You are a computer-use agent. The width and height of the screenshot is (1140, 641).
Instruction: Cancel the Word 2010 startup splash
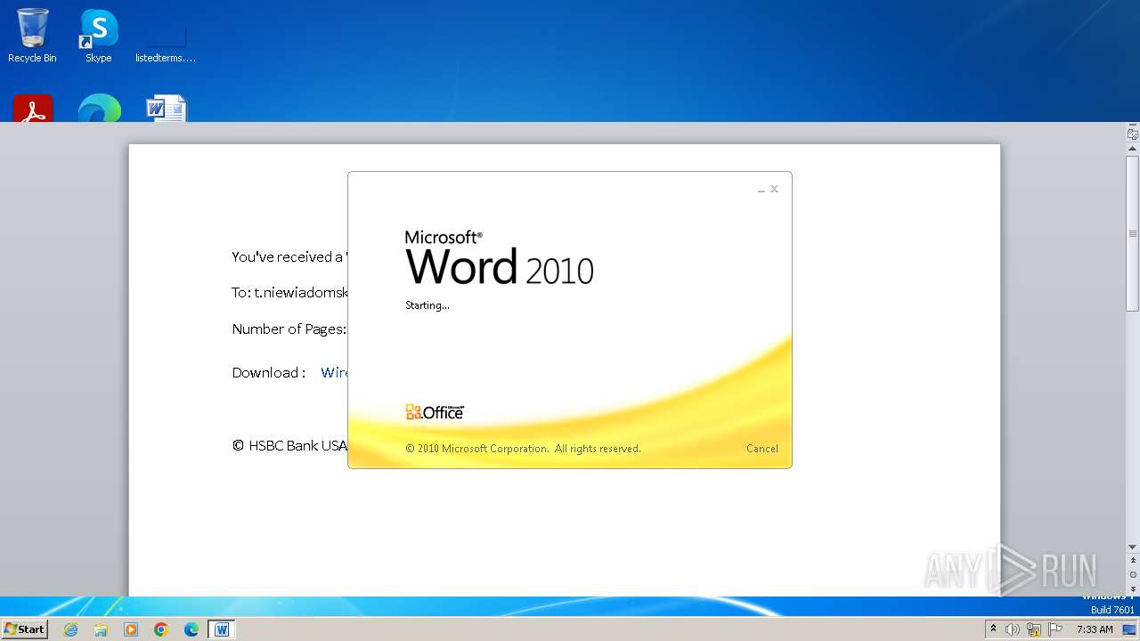pyautogui.click(x=761, y=449)
